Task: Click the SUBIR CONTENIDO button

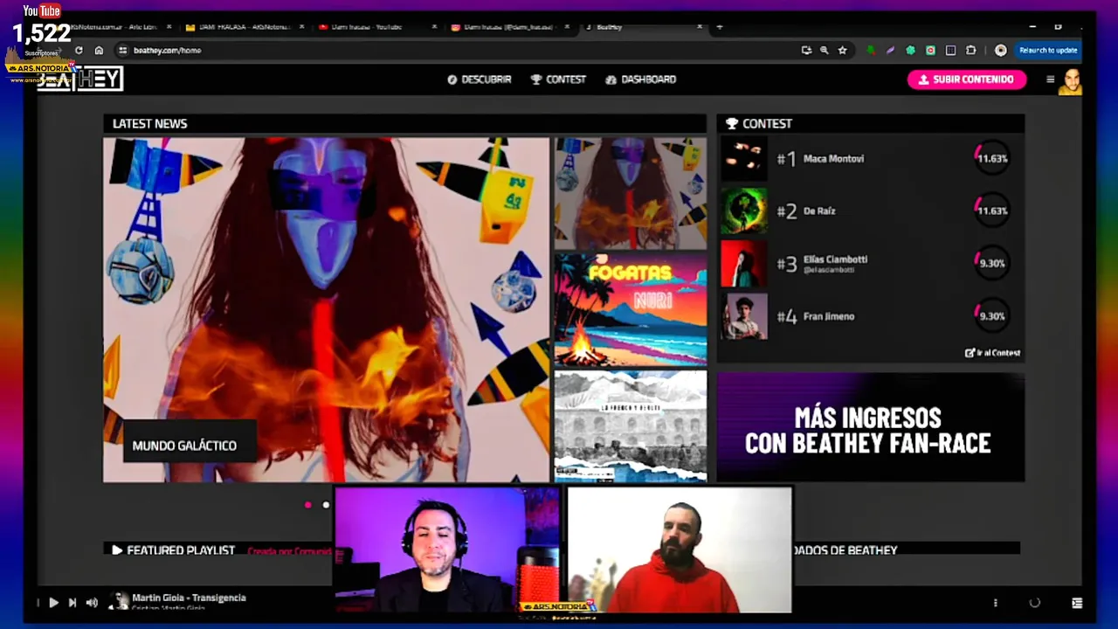Action: point(965,79)
